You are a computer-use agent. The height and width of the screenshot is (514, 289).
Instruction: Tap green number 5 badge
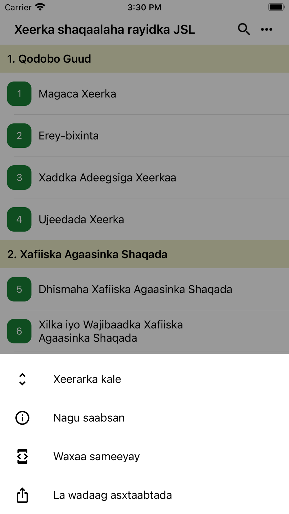pyautogui.click(x=19, y=289)
